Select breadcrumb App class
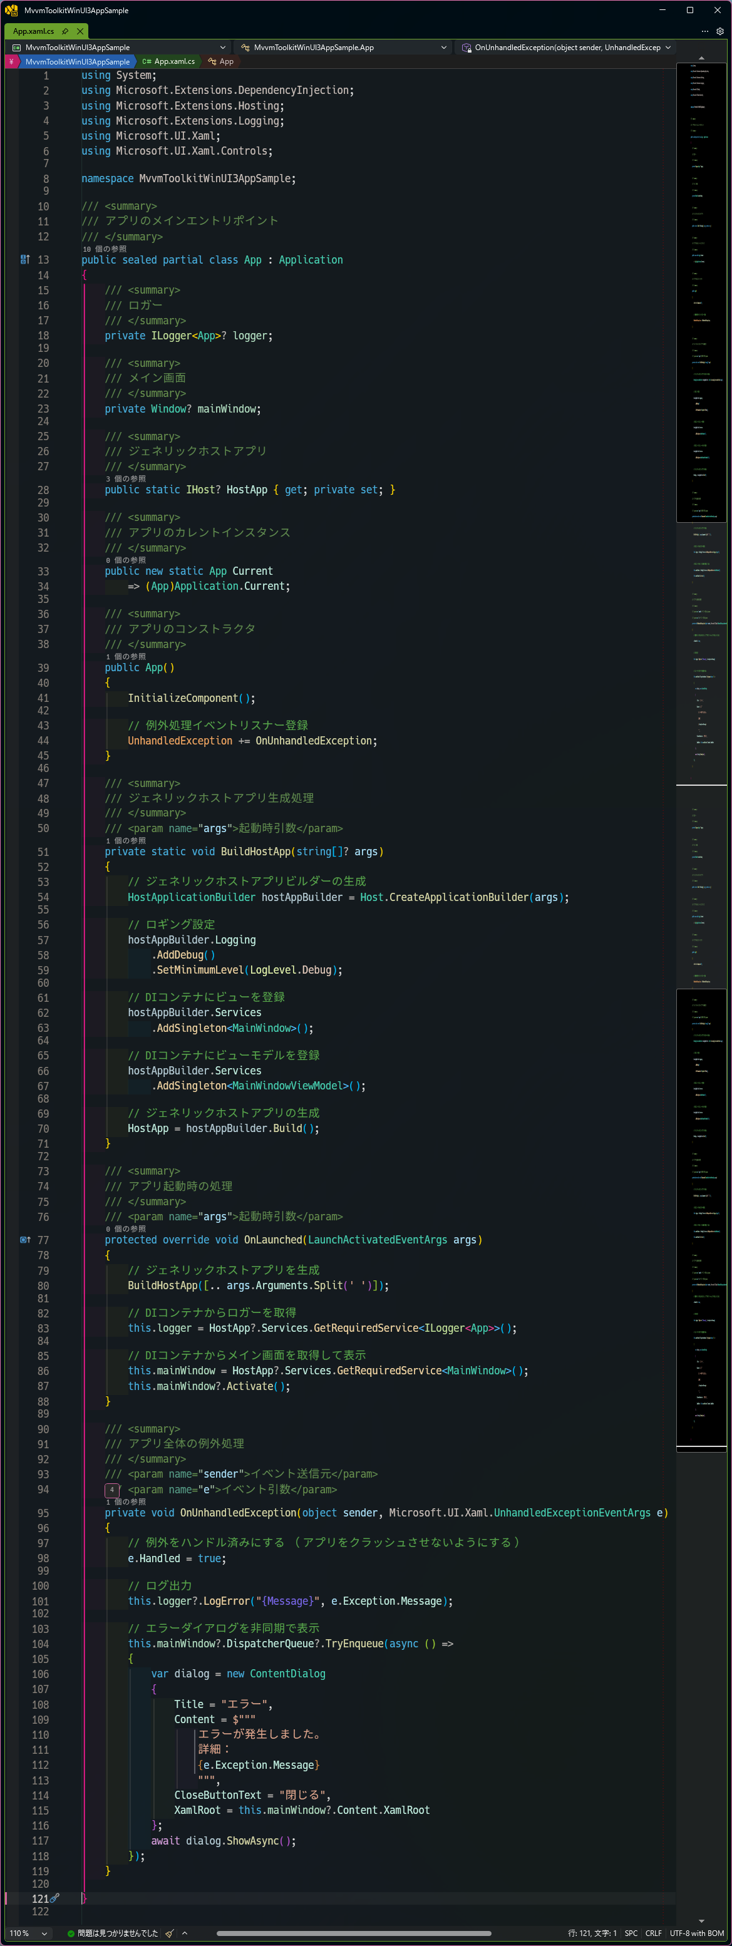Image resolution: width=732 pixels, height=1946 pixels. point(220,62)
